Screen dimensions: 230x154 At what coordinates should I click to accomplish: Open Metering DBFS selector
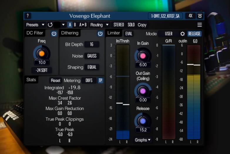[89, 80]
